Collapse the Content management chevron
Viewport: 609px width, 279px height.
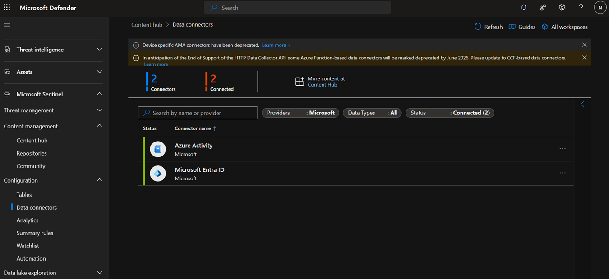(x=100, y=126)
